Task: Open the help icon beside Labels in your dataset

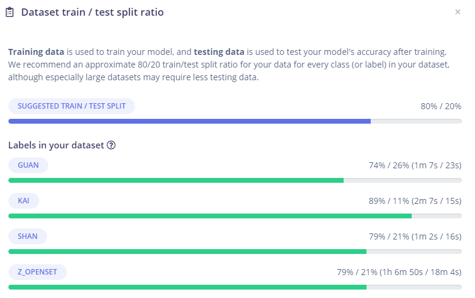Action: (111, 145)
